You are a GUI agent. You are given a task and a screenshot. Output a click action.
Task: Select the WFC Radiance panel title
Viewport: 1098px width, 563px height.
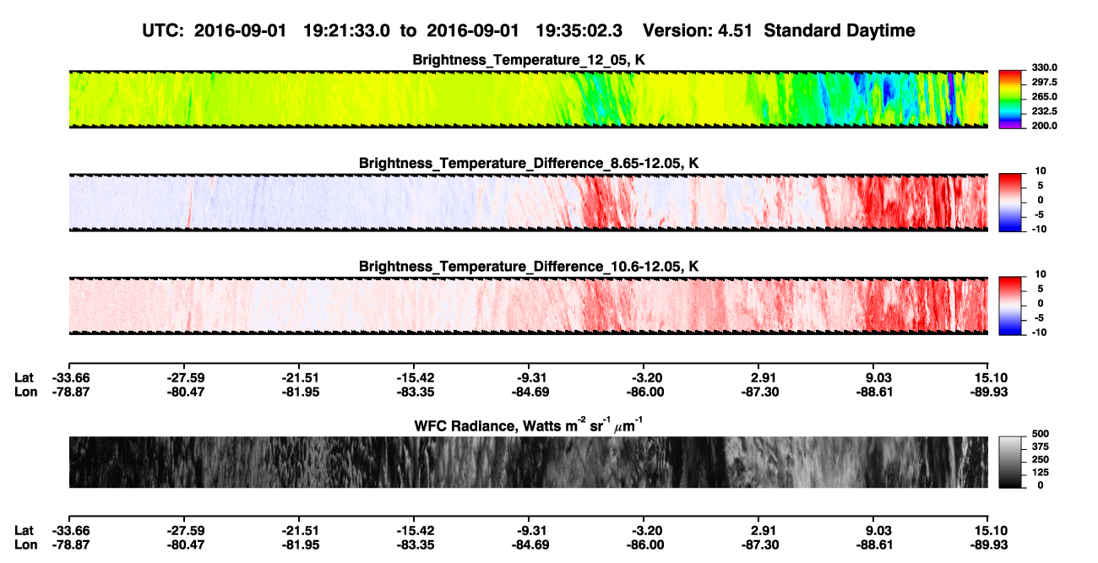[529, 425]
